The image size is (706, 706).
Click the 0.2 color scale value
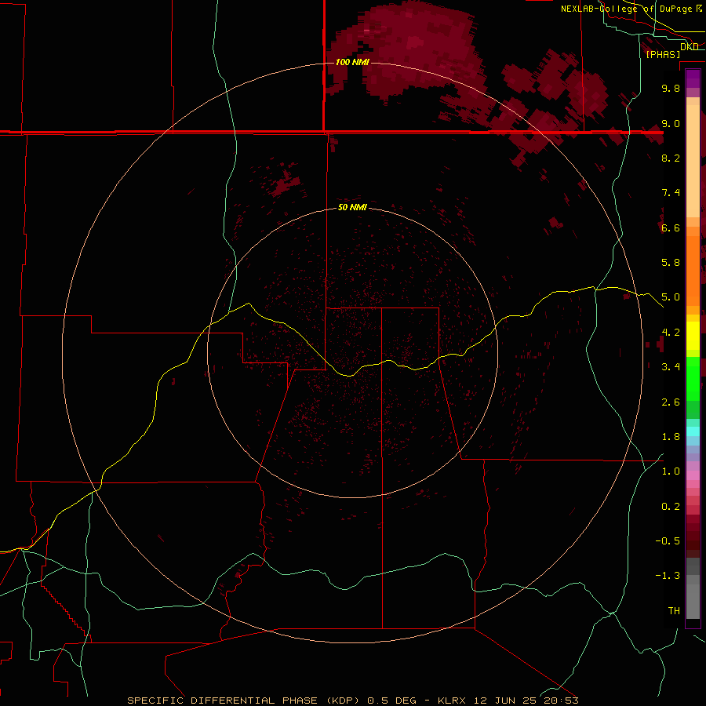click(x=671, y=507)
